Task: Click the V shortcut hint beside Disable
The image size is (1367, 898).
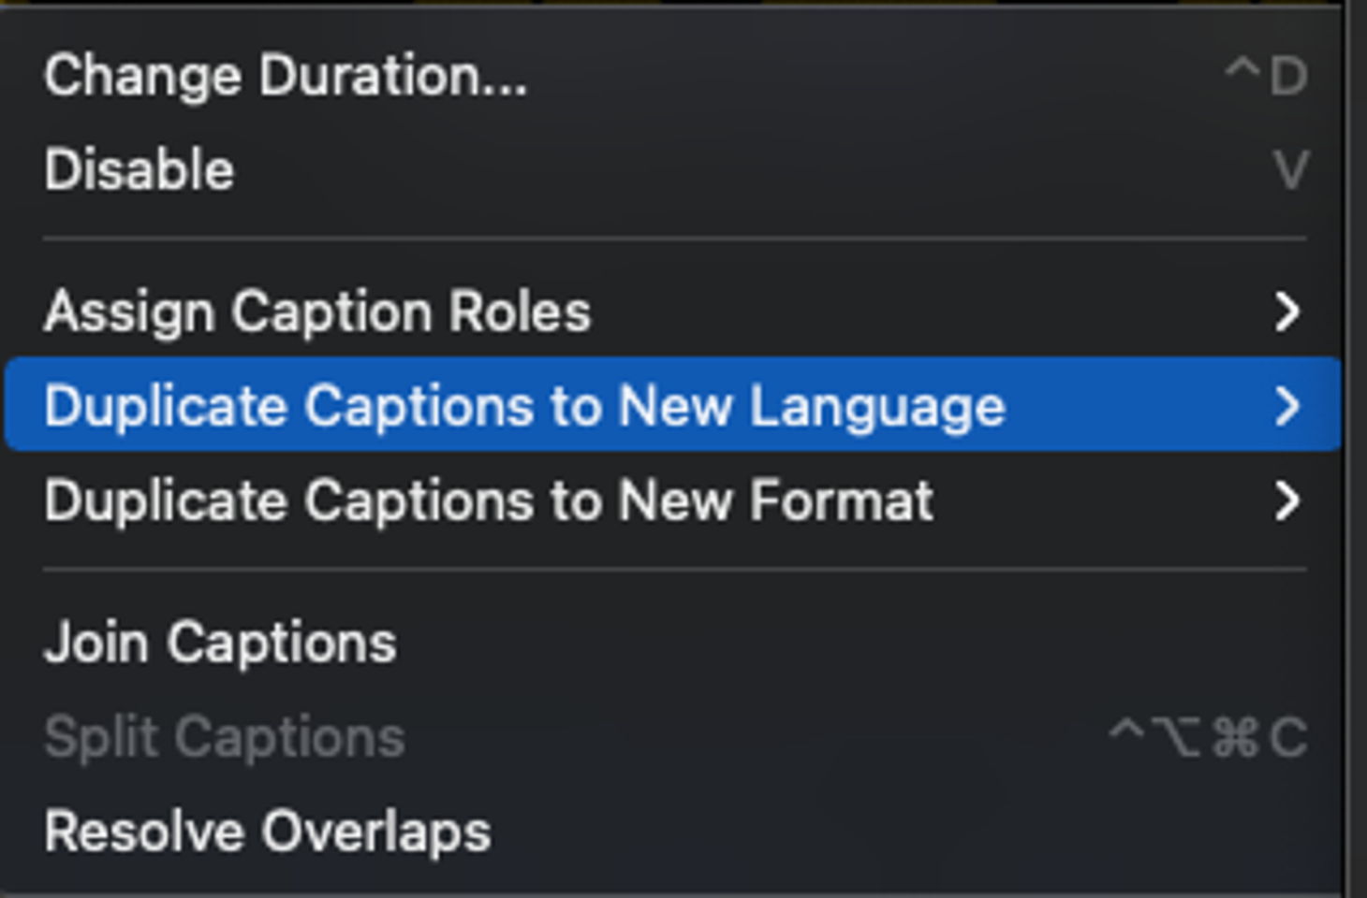Action: coord(1290,170)
